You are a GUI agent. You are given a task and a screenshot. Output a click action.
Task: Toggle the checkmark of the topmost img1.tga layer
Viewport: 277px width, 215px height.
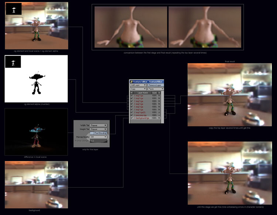point(131,96)
